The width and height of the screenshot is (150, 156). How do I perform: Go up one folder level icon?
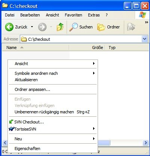point(60,27)
